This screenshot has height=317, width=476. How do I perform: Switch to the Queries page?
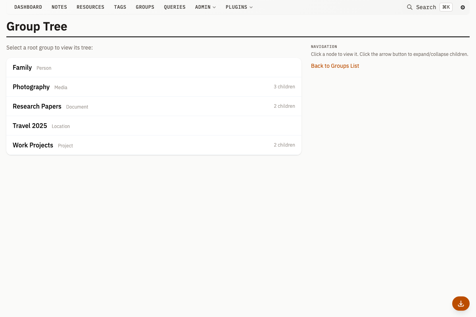pos(175,7)
